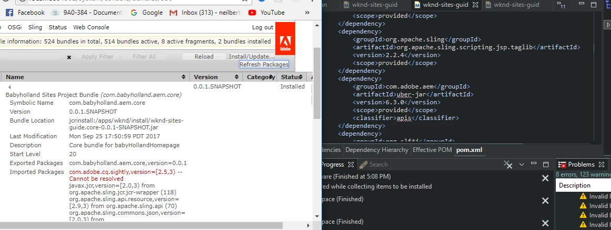The height and width of the screenshot is (230, 611).
Task: Close the Problems view tab
Action: click(601, 165)
